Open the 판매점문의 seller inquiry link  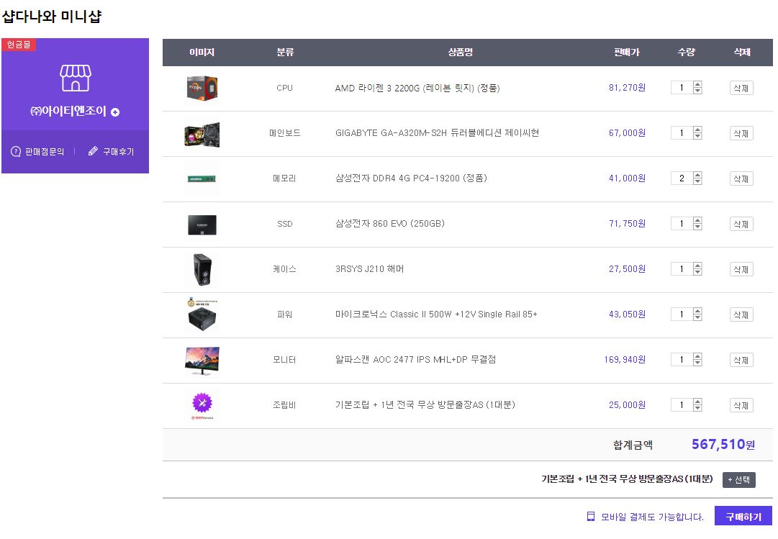pyautogui.click(x=45, y=151)
